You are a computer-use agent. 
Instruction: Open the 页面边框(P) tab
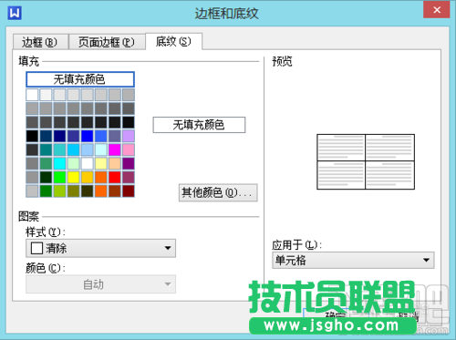coord(107,42)
